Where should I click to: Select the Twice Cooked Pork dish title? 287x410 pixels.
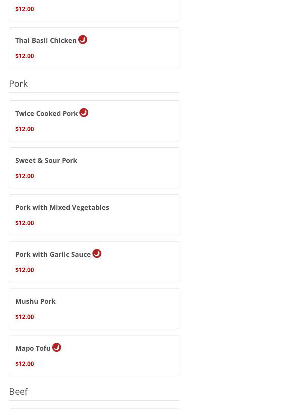tap(47, 113)
